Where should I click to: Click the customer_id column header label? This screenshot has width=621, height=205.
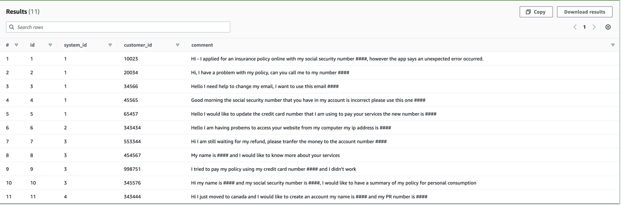coord(138,45)
